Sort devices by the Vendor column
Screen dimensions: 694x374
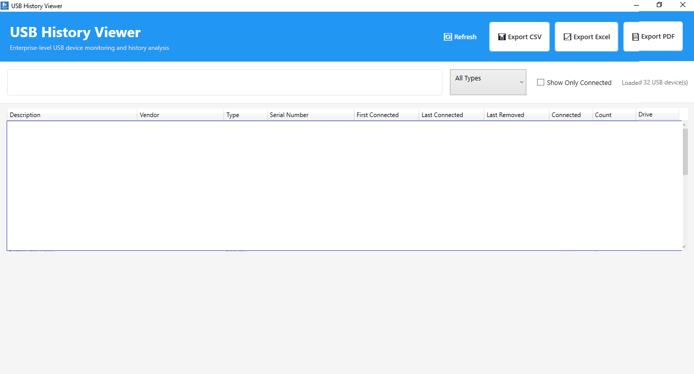pyautogui.click(x=180, y=114)
